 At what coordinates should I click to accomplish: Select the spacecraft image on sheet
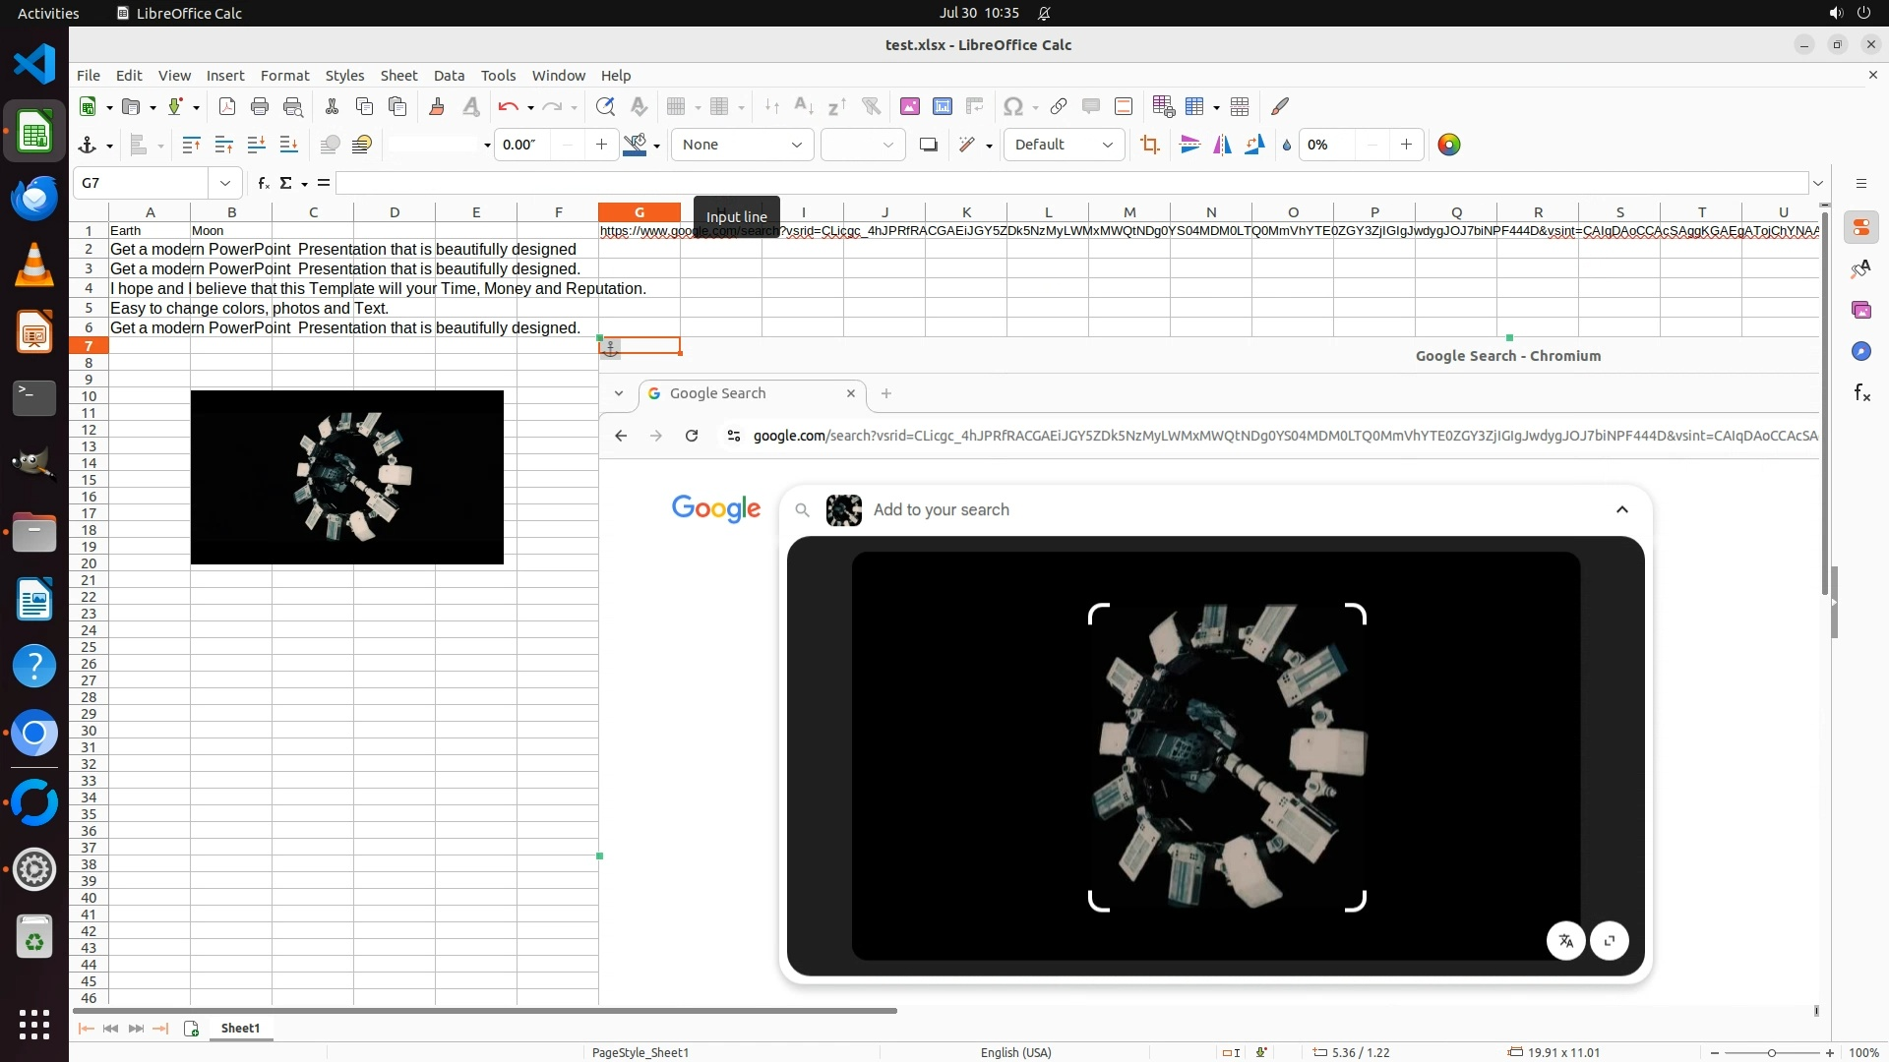click(346, 478)
